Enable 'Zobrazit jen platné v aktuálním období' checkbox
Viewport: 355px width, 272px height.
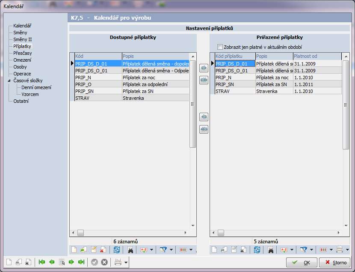(220, 47)
